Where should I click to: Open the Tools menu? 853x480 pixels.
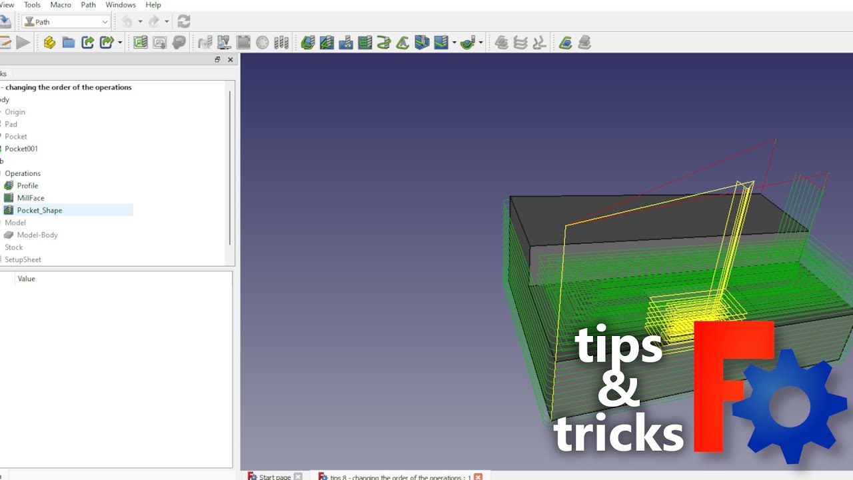click(x=32, y=5)
